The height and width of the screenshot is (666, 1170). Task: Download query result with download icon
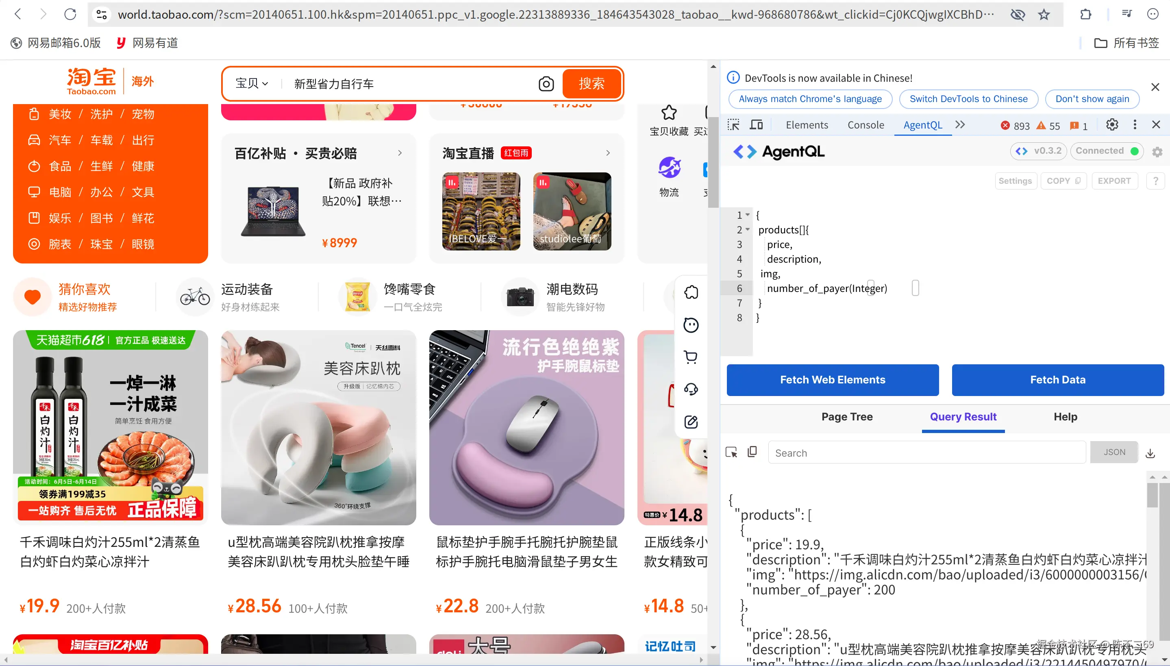coord(1150,453)
